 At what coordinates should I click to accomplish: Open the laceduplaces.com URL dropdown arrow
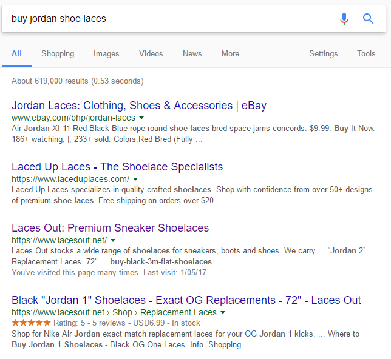(x=135, y=179)
